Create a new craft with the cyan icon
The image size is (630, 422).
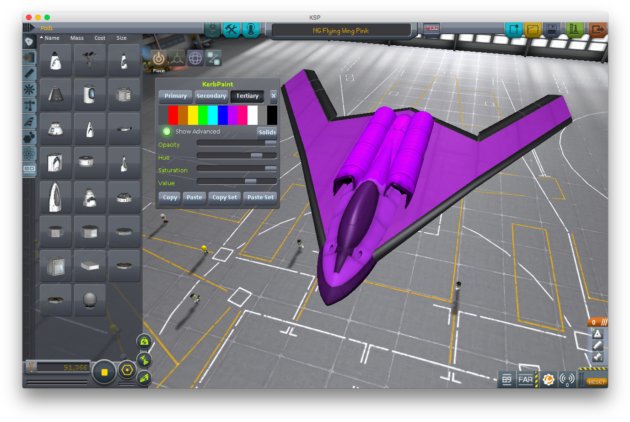coord(513,30)
